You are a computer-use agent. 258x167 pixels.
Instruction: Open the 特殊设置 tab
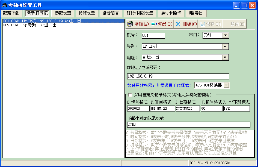[87, 13]
